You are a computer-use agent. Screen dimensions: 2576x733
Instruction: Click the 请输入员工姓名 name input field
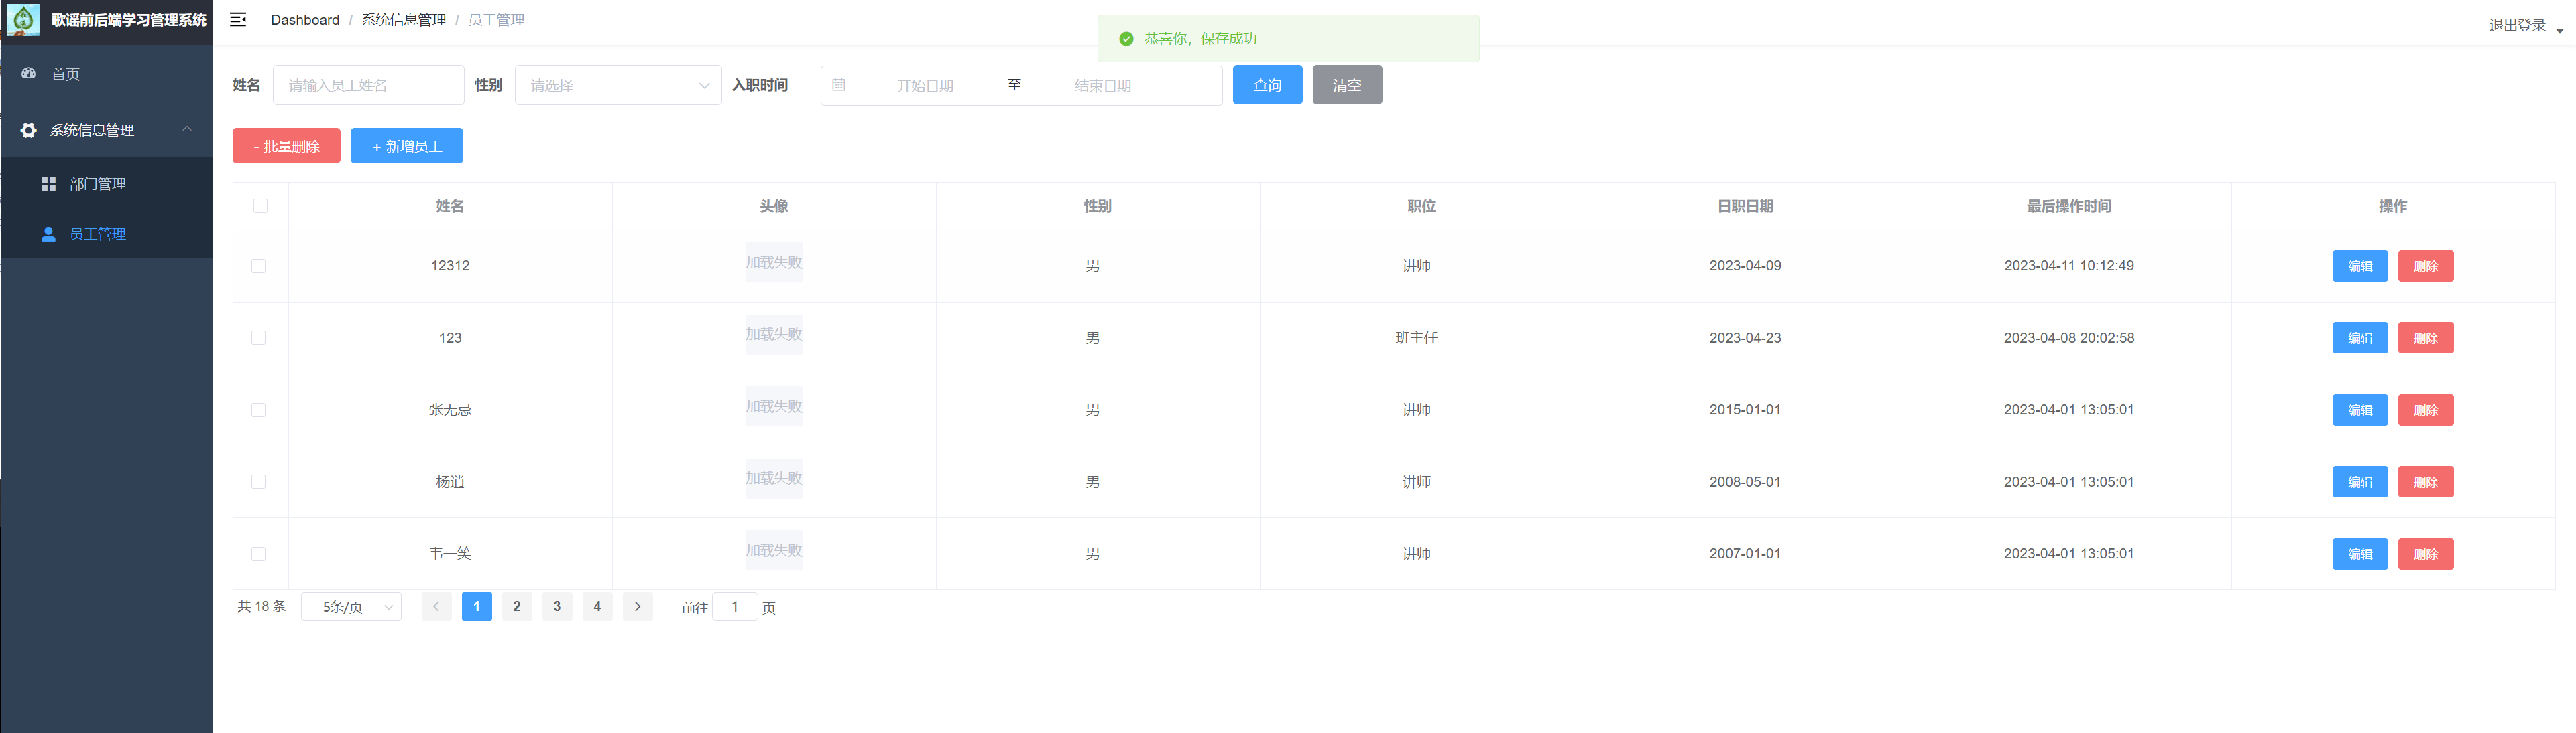[368, 85]
